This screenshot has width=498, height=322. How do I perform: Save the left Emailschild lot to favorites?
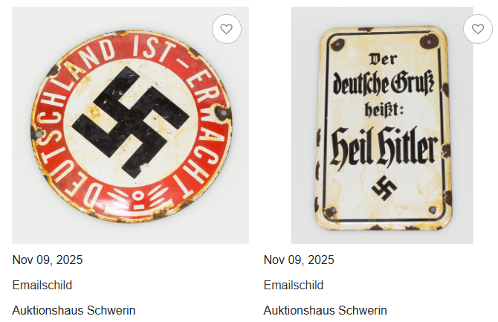(227, 29)
